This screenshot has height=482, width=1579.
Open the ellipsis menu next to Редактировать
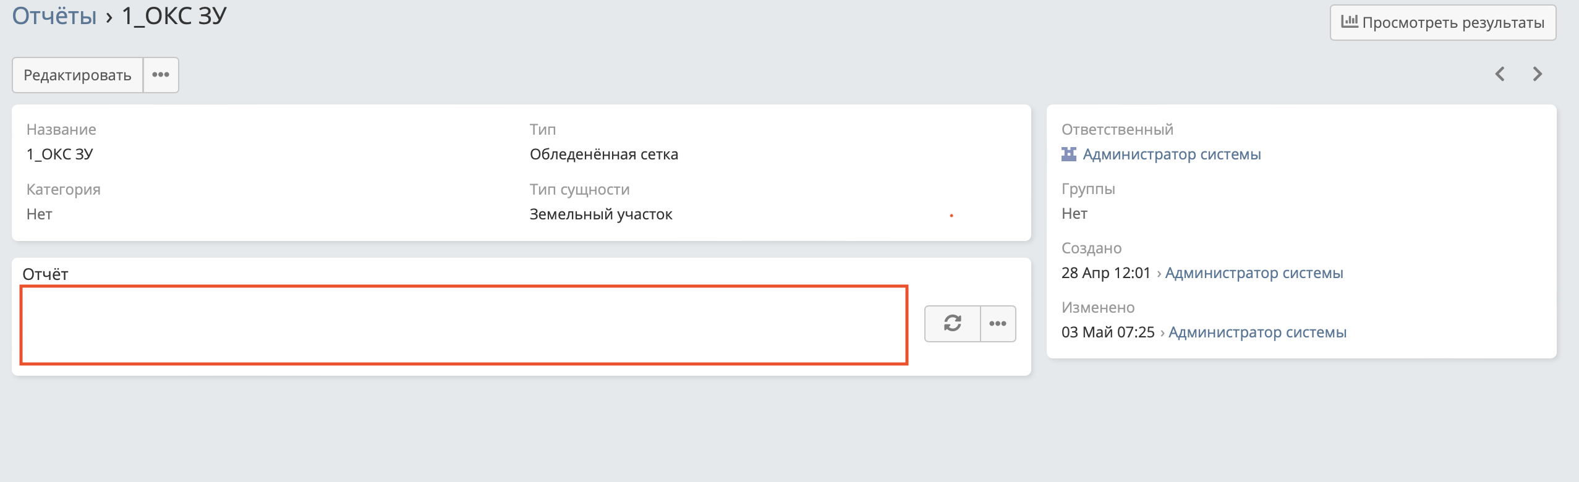(x=161, y=74)
